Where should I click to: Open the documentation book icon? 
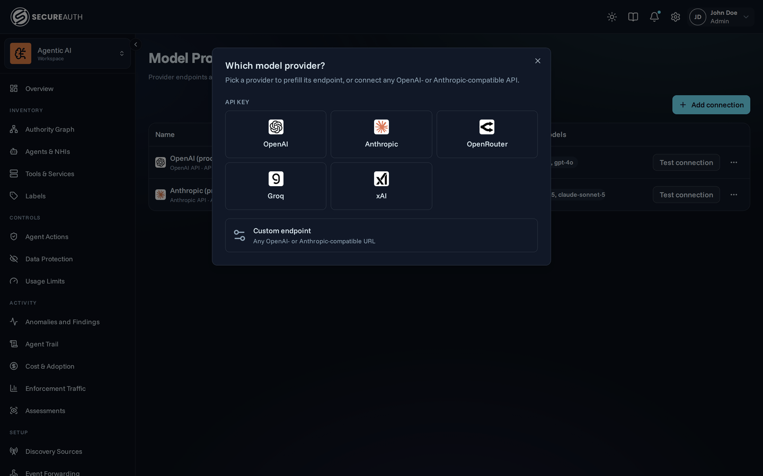point(633,17)
